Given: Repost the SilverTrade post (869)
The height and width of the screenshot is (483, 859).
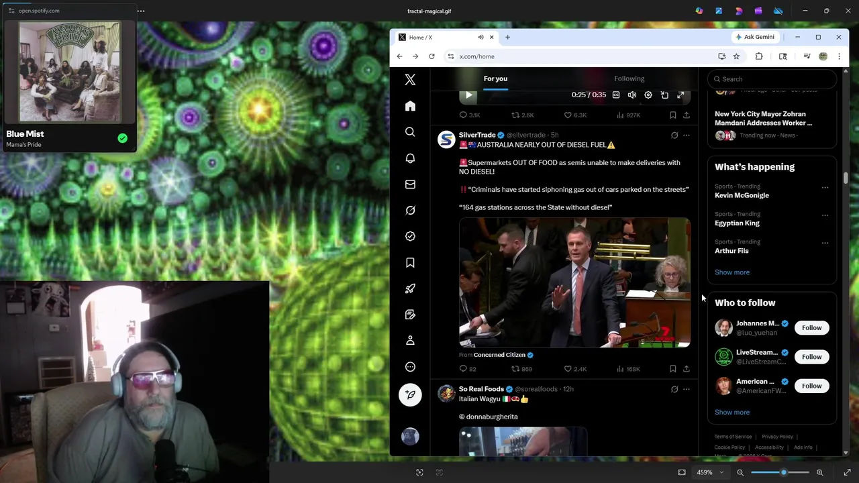Looking at the screenshot, I should click(x=521, y=369).
